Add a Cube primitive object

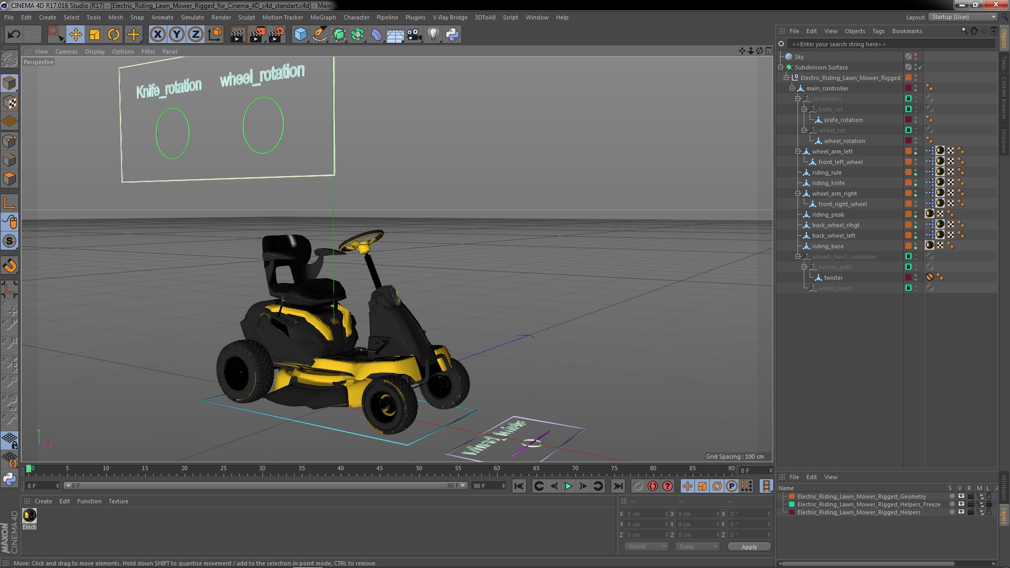300,35
